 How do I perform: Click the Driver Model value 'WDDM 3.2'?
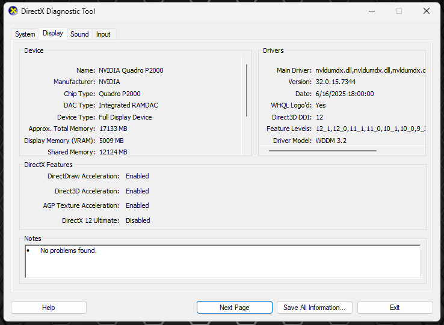coord(331,141)
